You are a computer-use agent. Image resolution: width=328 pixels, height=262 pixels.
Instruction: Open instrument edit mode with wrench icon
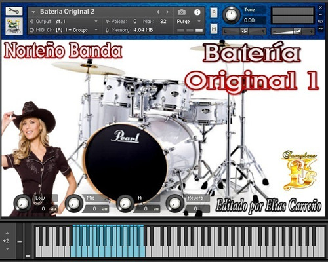(14, 11)
